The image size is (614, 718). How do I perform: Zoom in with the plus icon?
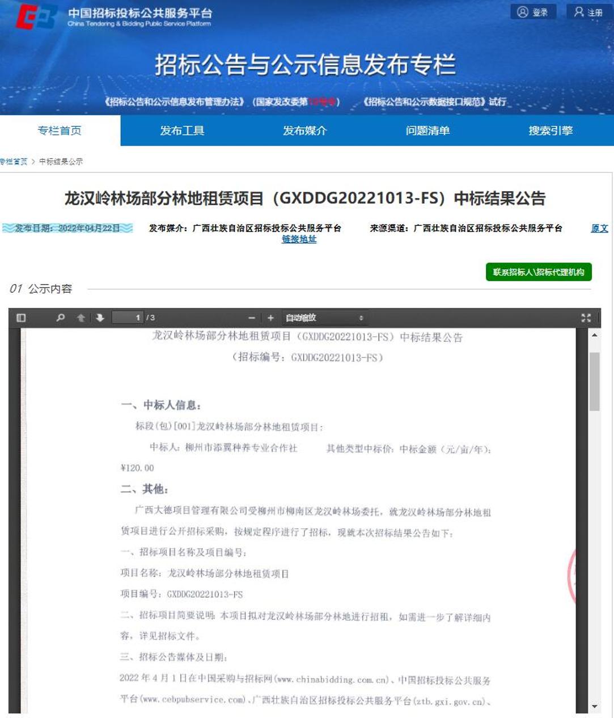coord(270,318)
